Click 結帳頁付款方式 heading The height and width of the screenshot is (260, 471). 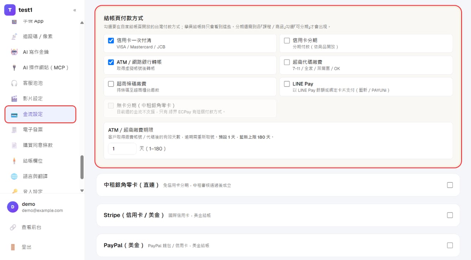click(123, 18)
